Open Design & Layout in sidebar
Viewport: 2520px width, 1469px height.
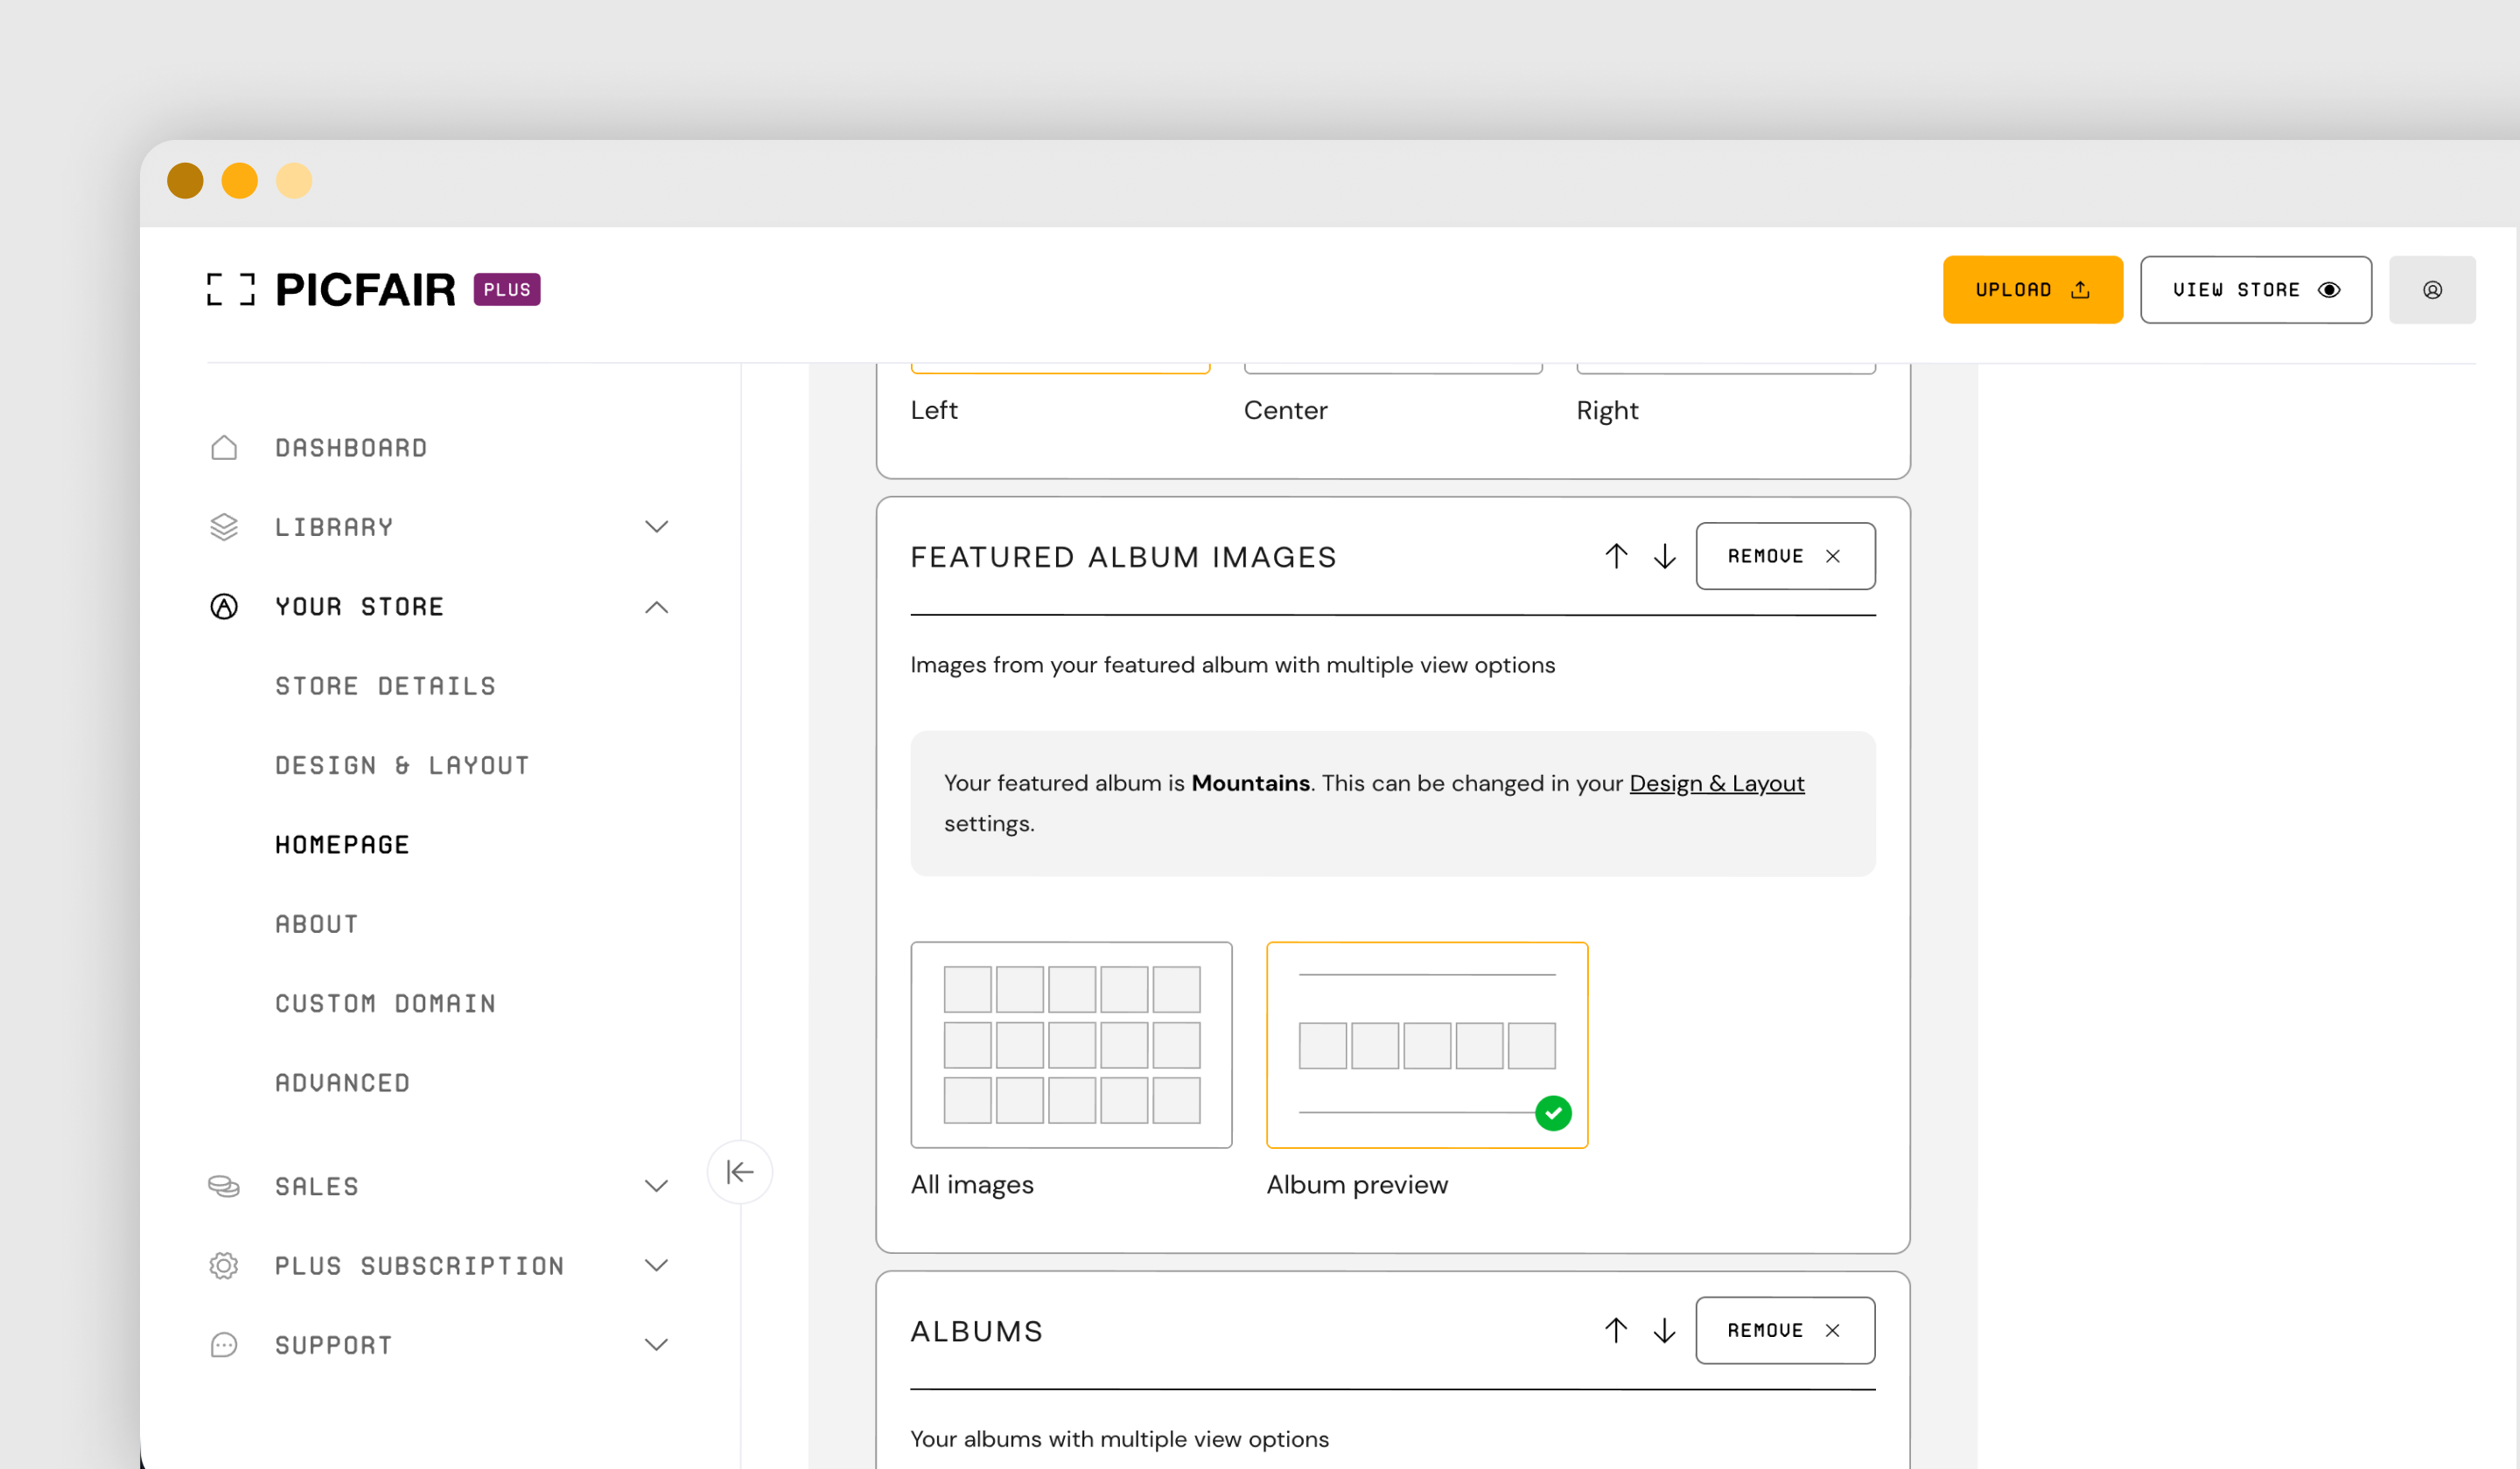pyautogui.click(x=402, y=765)
